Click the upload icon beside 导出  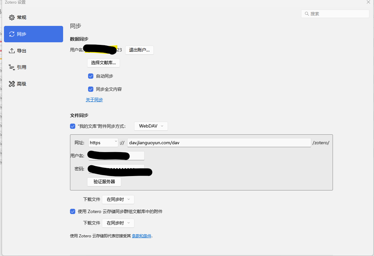pyautogui.click(x=12, y=51)
